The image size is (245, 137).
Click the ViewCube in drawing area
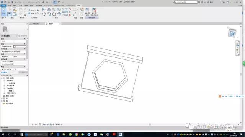point(232,33)
